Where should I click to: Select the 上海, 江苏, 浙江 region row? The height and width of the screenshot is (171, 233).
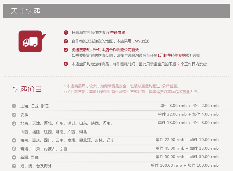coord(34,106)
